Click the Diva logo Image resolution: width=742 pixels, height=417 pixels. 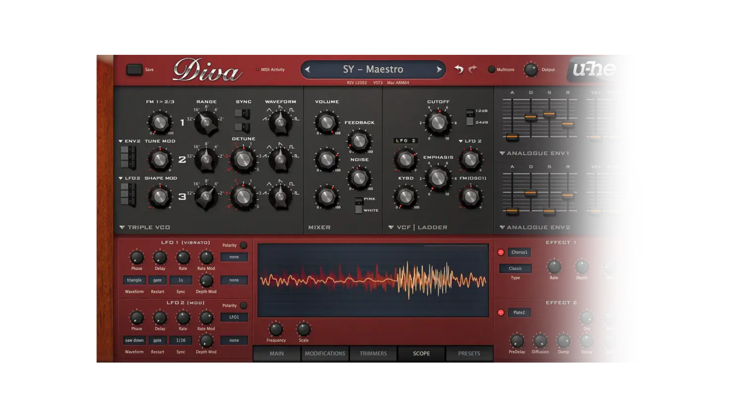click(x=207, y=70)
